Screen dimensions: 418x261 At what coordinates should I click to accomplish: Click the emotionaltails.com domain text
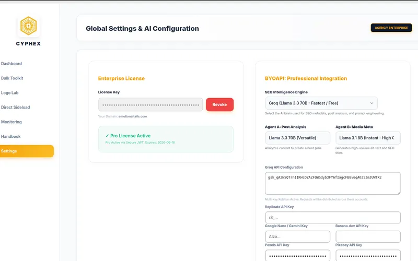(x=133, y=116)
